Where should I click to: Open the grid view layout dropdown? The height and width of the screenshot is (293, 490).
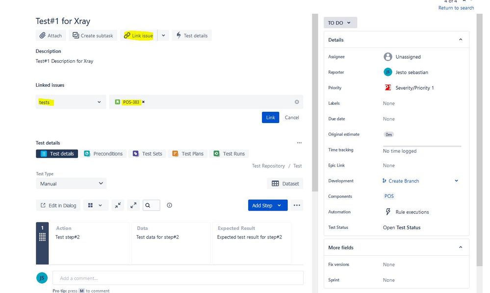[x=96, y=205]
